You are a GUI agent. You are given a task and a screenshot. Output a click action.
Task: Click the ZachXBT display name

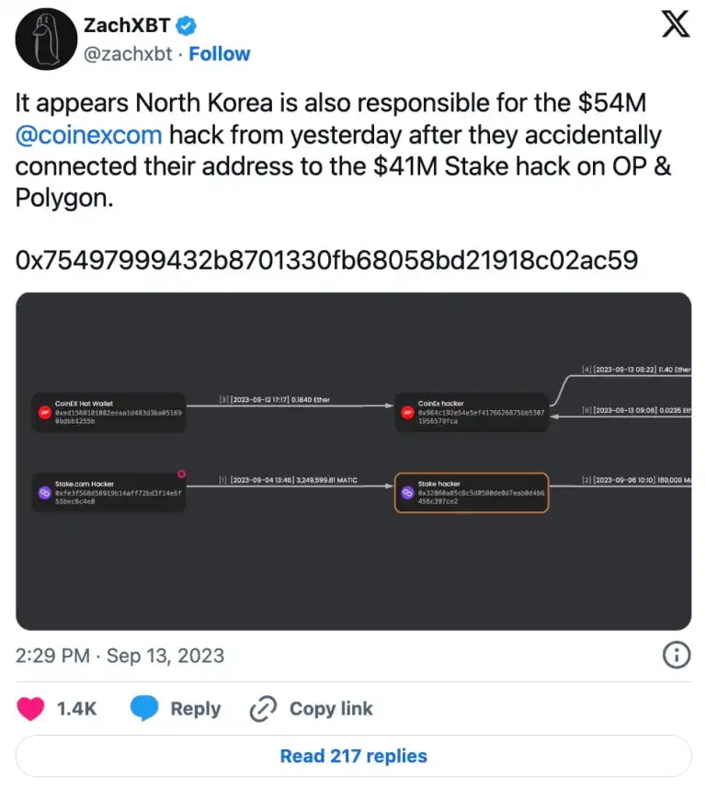127,26
